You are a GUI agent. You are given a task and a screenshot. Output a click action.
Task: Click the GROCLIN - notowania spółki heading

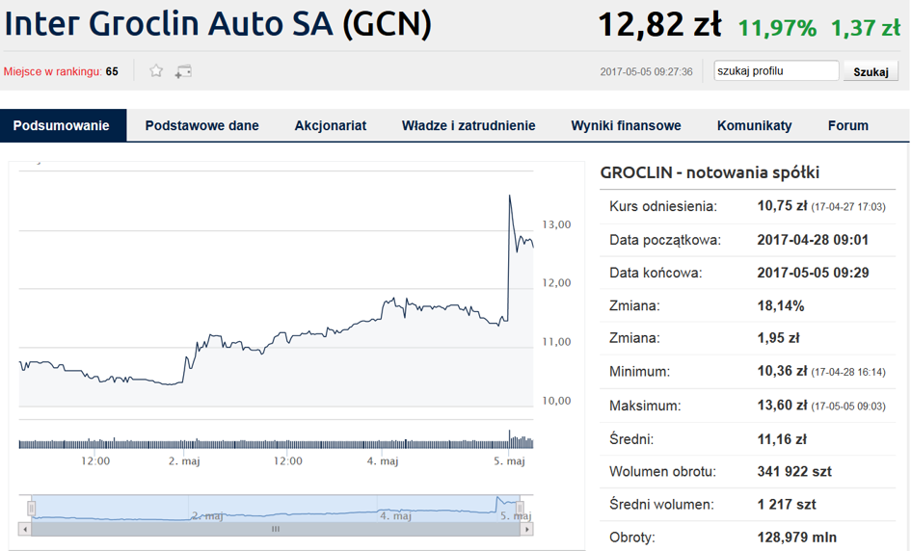coord(710,172)
